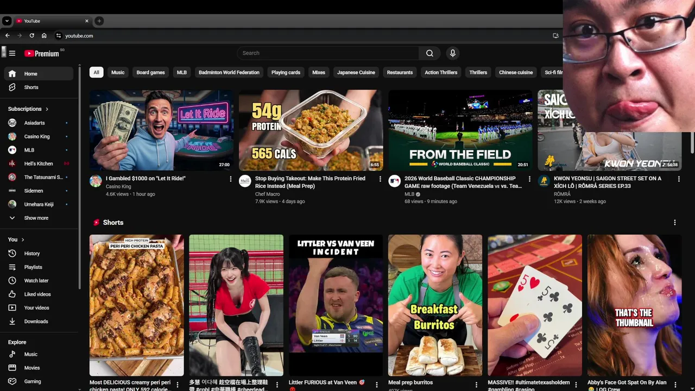
Task: Select the All filter chip
Action: coord(96,72)
